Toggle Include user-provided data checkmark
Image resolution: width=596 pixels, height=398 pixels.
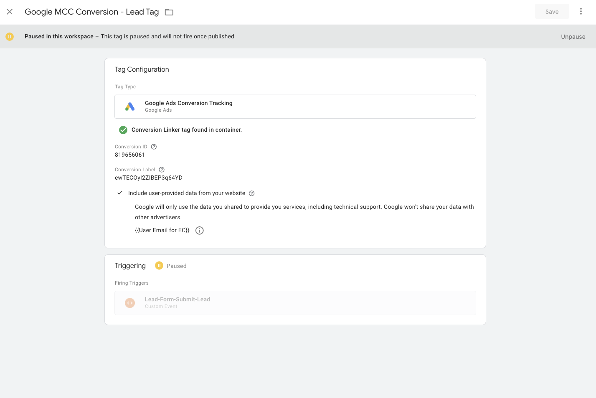[x=120, y=193]
